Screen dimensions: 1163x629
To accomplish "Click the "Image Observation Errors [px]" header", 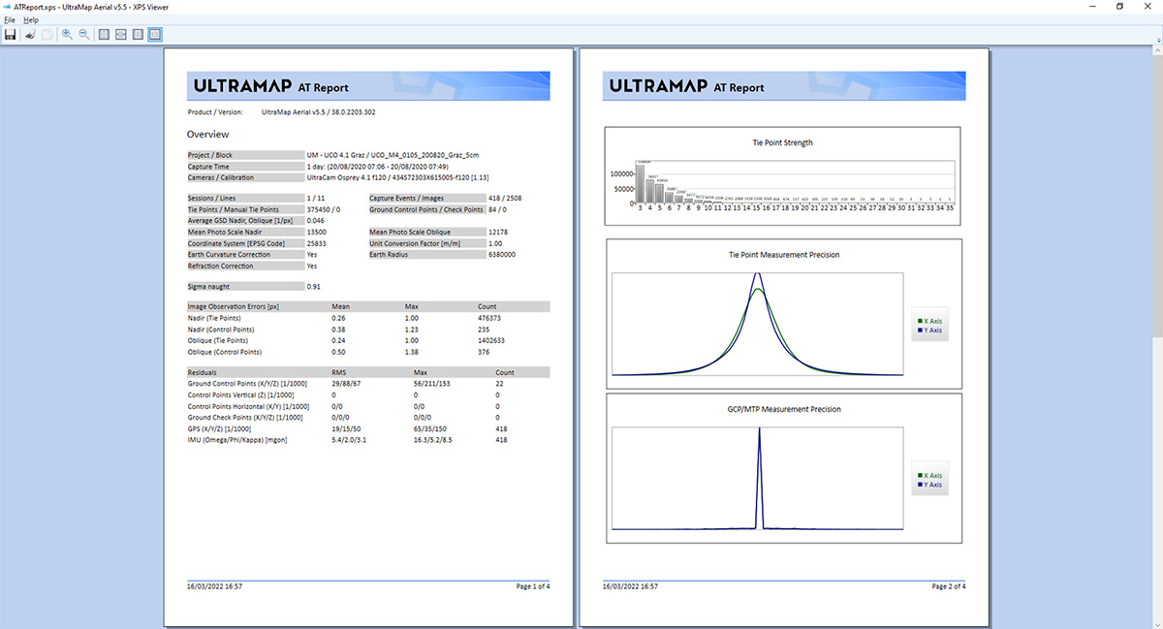I will [x=234, y=307].
